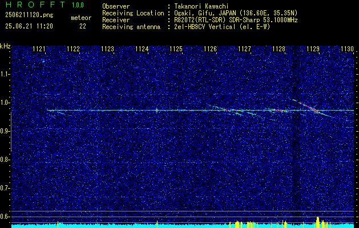Click the 0.7 frequency axis label
Viewport: 359px width, 228px height.
pyautogui.click(x=4, y=188)
